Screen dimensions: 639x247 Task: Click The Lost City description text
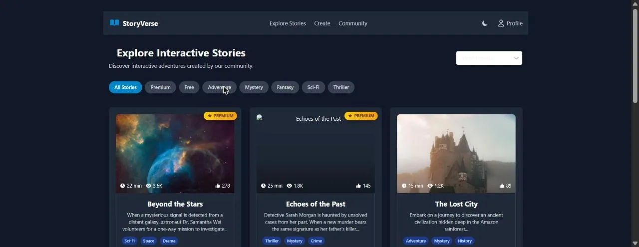[456, 222]
